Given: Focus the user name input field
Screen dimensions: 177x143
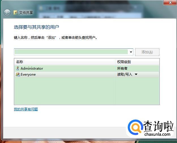Looking at the screenshot, I should pos(71,52).
